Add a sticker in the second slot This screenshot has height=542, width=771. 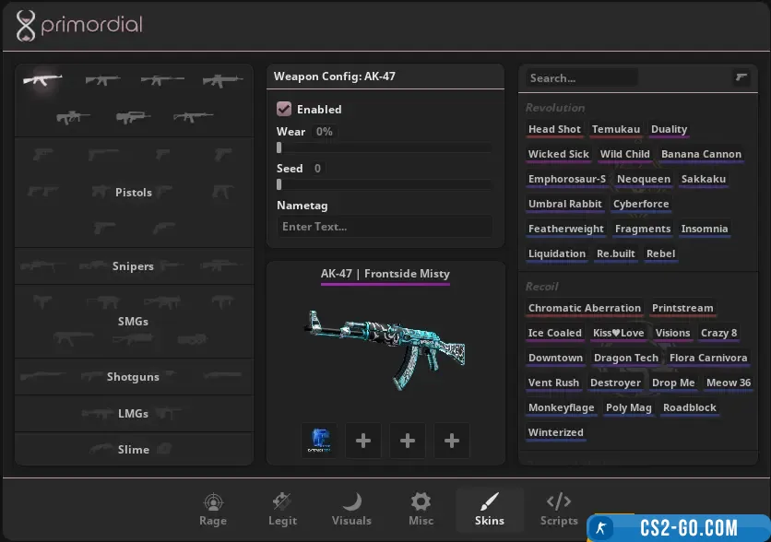[363, 442]
